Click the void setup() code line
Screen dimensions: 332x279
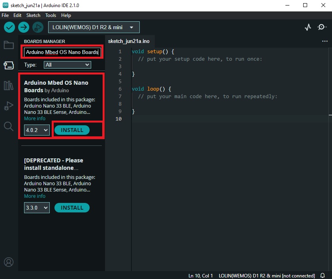(x=153, y=52)
